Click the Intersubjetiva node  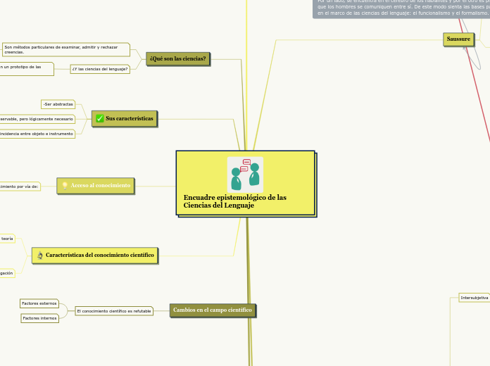pos(474,298)
